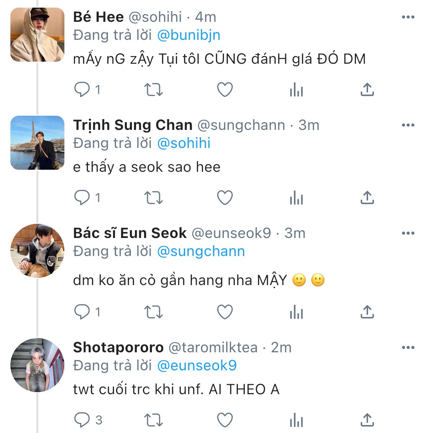430x433 pixels.
Task: Open more options on Trịnh Sung Chan's tweet
Action: 408,125
